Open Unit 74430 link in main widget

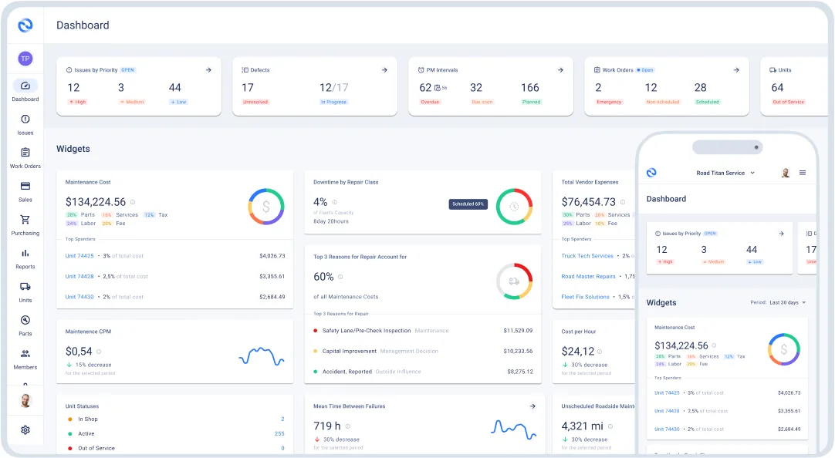(x=79, y=297)
